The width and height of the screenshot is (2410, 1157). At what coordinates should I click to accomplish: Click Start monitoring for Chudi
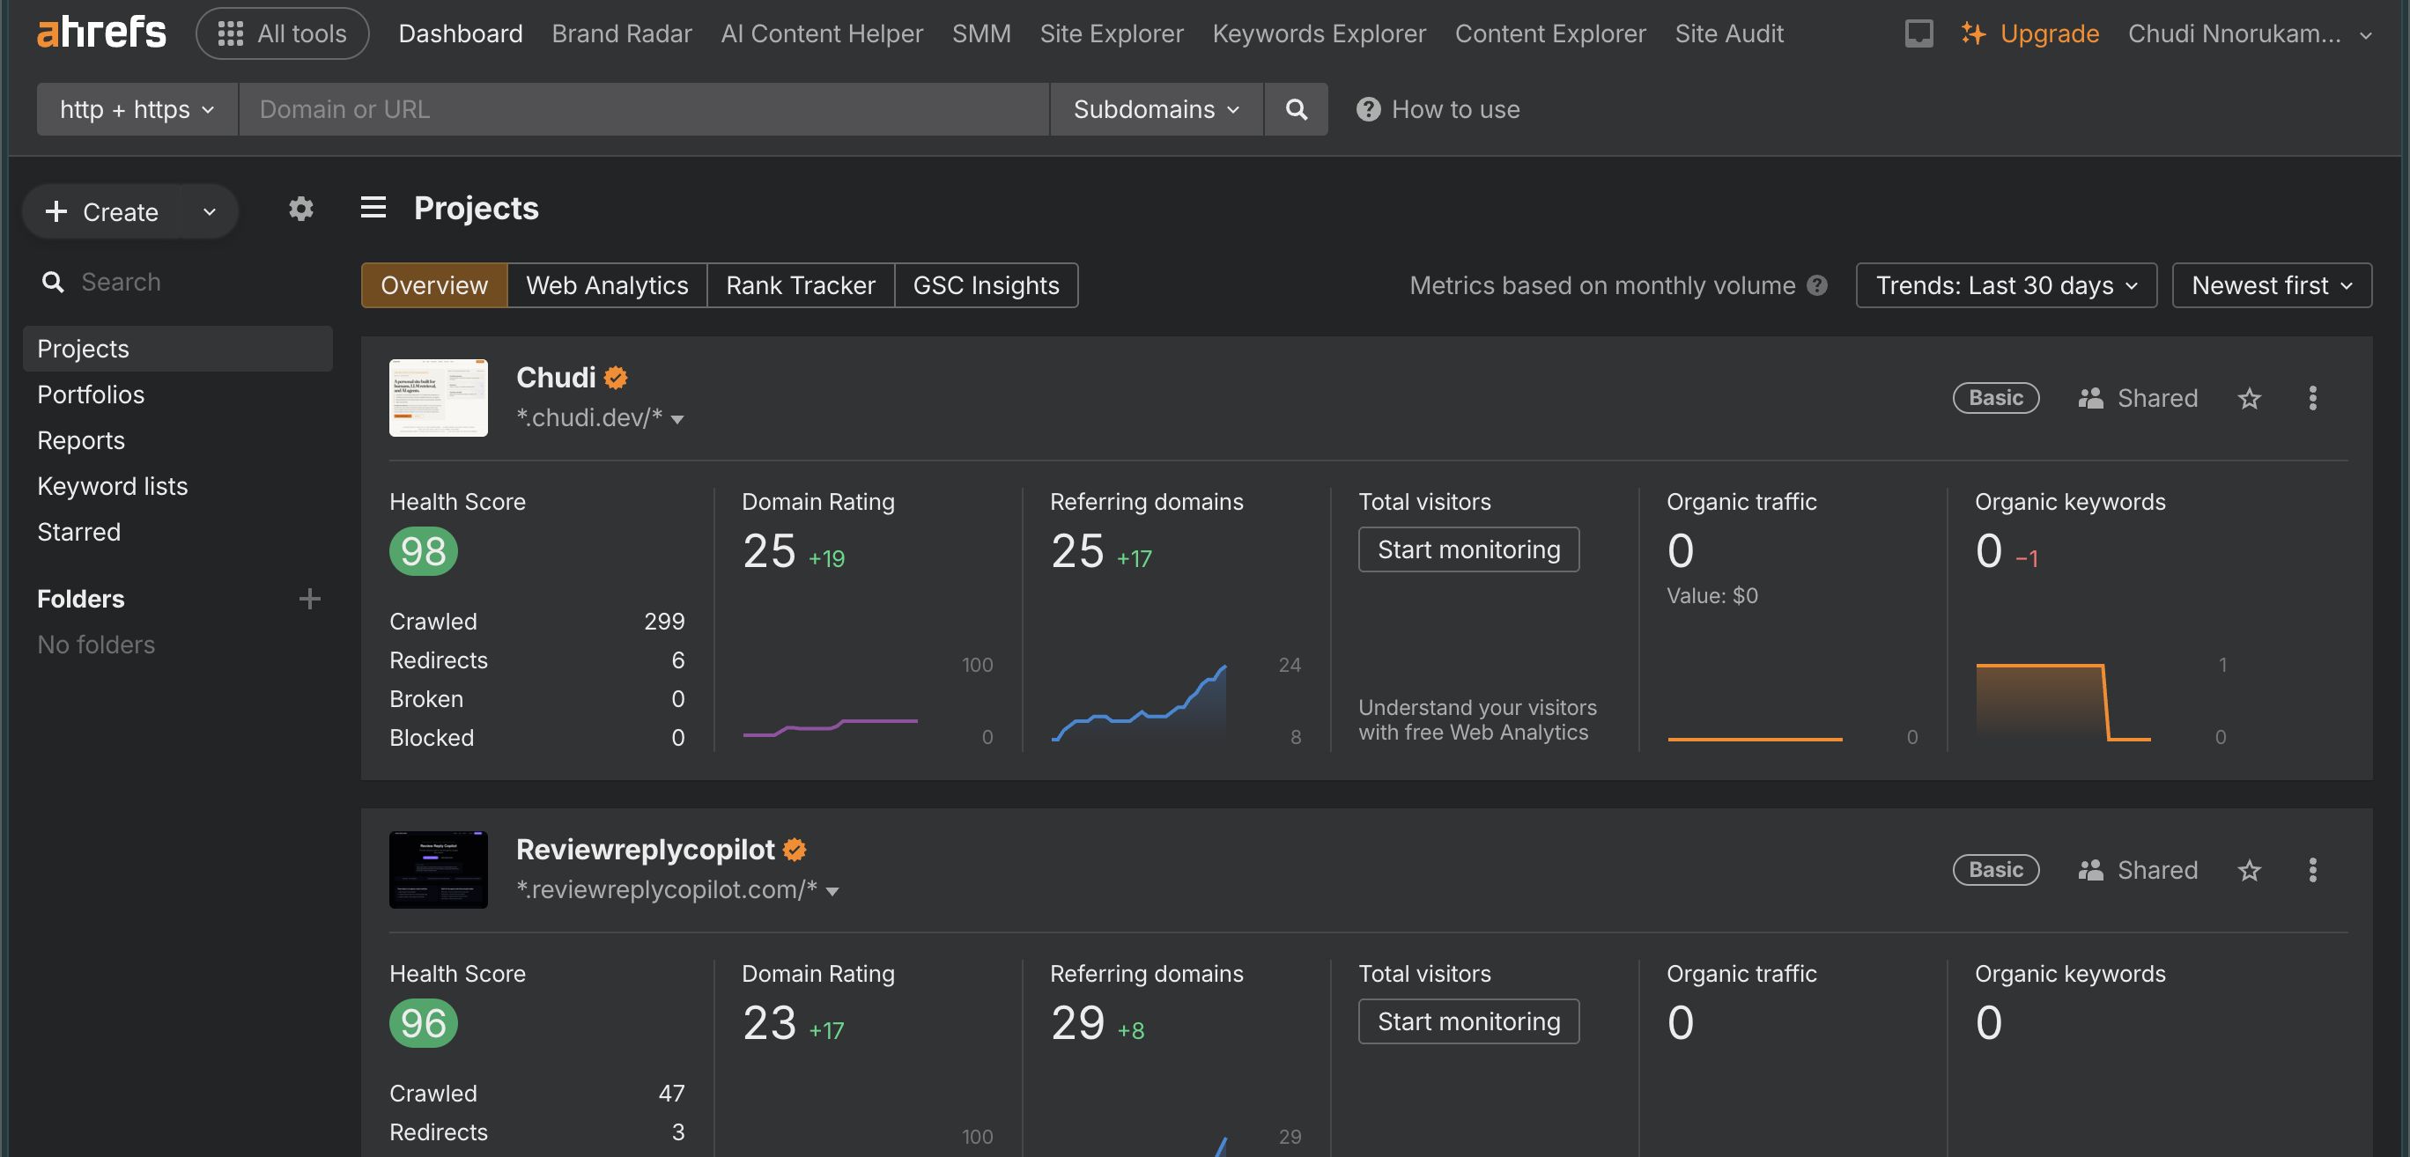(1469, 549)
